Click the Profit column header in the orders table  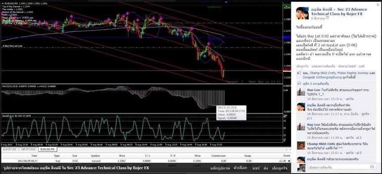point(287,156)
